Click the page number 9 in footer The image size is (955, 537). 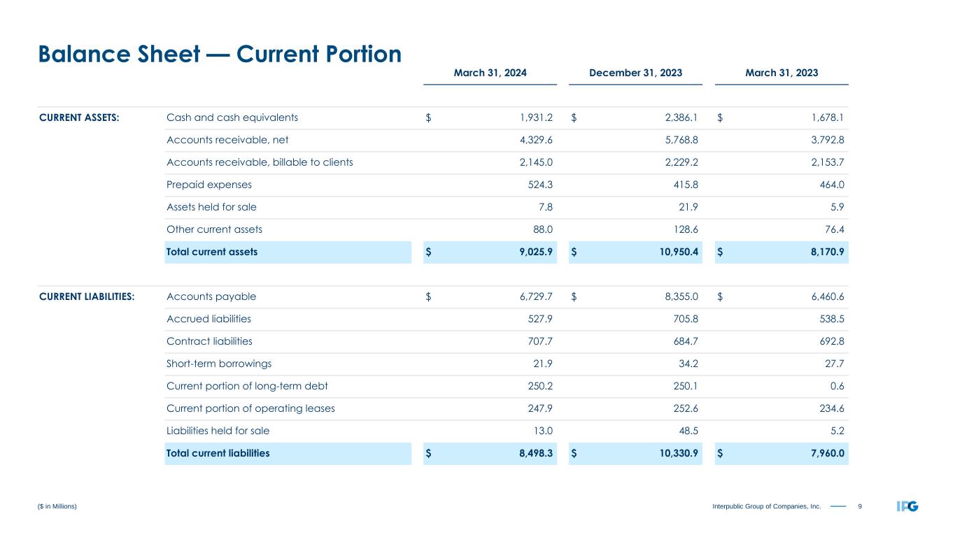pyautogui.click(x=860, y=506)
